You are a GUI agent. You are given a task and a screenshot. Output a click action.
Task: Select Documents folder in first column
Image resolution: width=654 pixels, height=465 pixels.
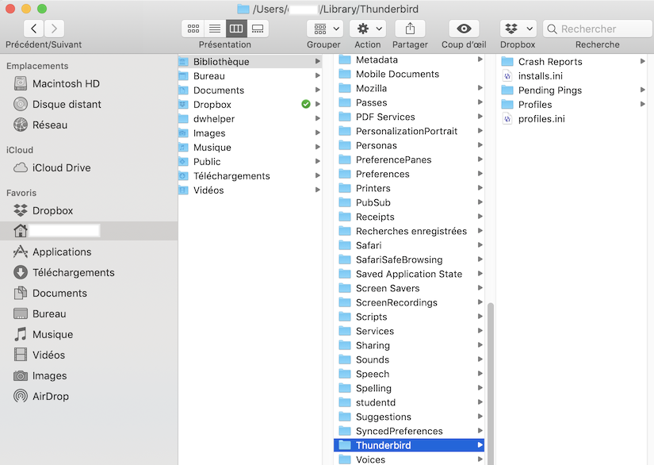(250, 90)
